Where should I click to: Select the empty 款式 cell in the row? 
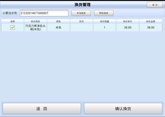click(82, 28)
